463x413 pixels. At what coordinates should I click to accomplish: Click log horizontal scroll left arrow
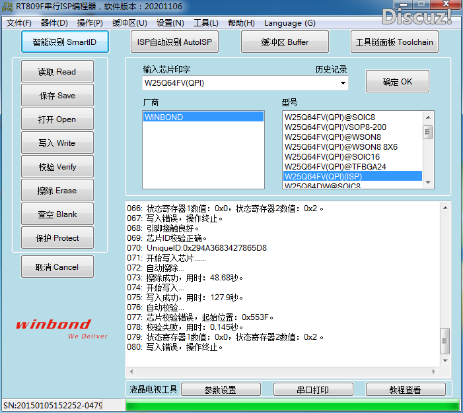pos(131,371)
